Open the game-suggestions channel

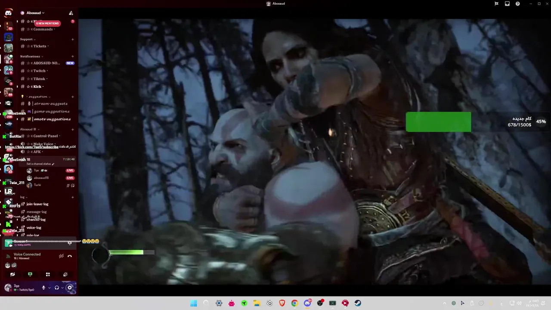click(47, 112)
